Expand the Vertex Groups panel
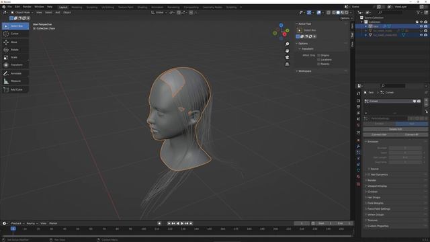The image size is (430, 242). [395, 215]
